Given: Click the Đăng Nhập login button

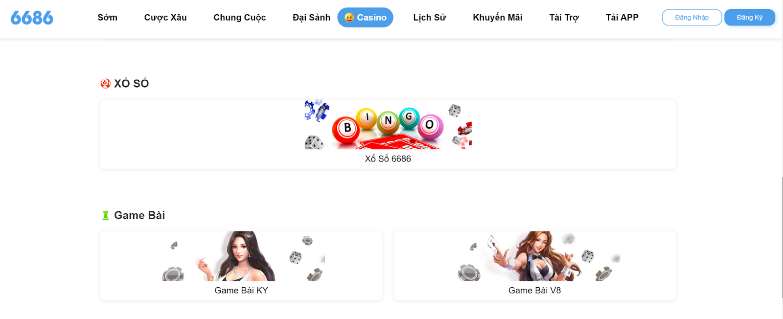Looking at the screenshot, I should [x=692, y=18].
